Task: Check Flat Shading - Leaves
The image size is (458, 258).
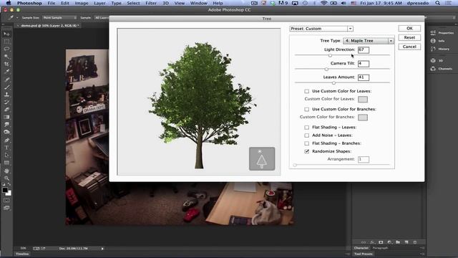Action: tap(307, 128)
